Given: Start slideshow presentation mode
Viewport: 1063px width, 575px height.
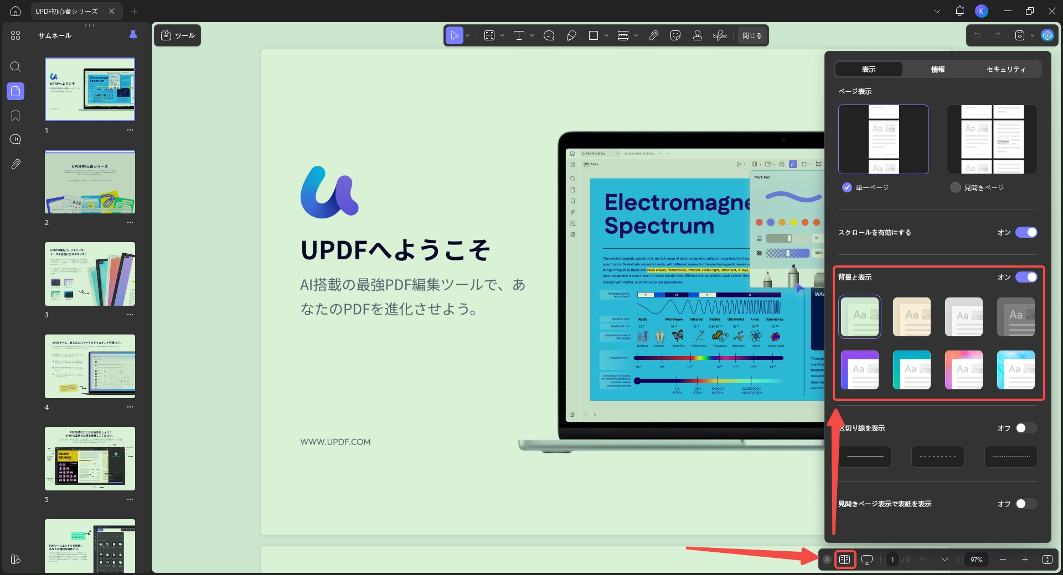Looking at the screenshot, I should click(x=867, y=560).
